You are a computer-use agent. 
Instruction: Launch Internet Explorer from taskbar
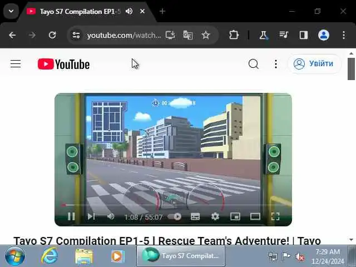pos(50,256)
